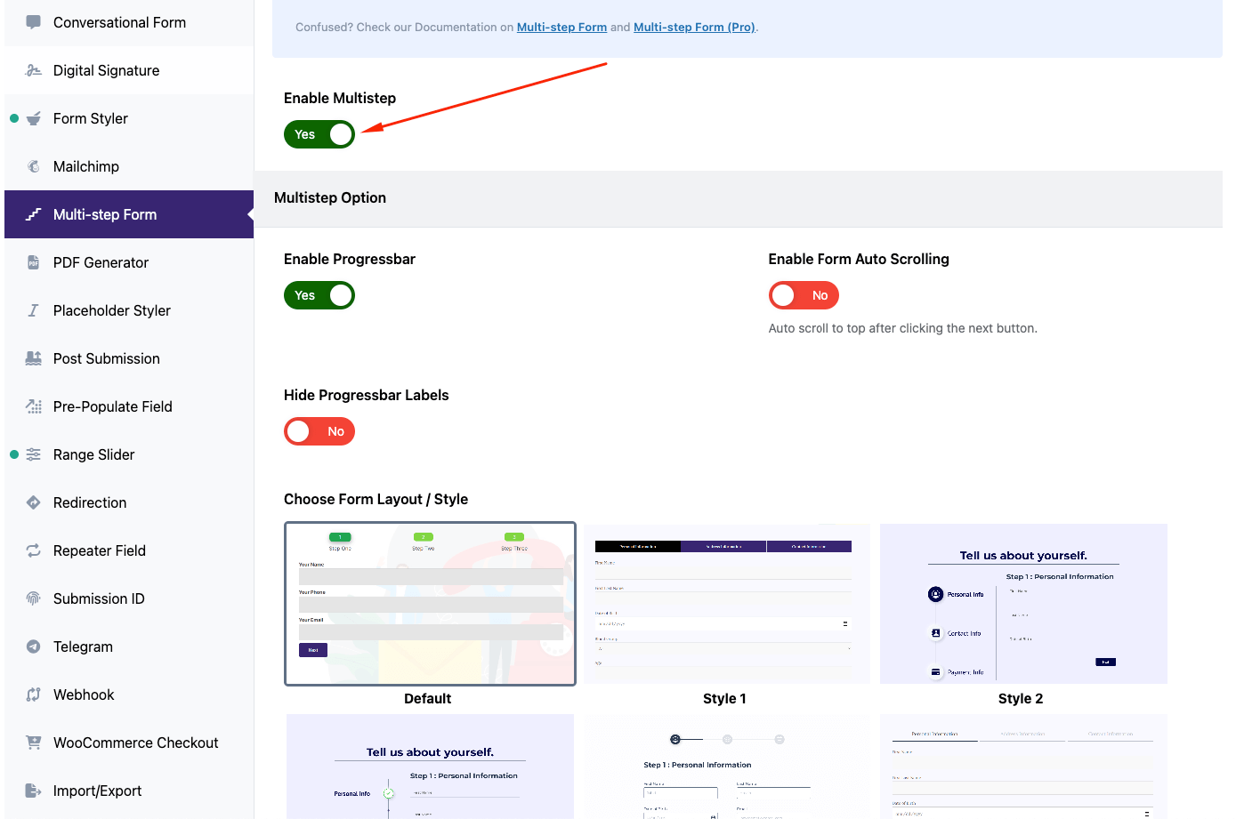Select the Placeholder Styler icon

pos(35,310)
